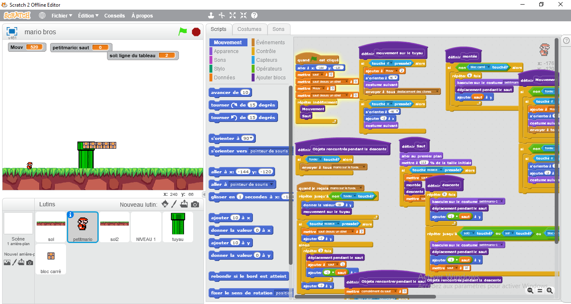Select the sol2 sprite thumbnail
Viewport: 571px width, 304px height.
click(115, 227)
